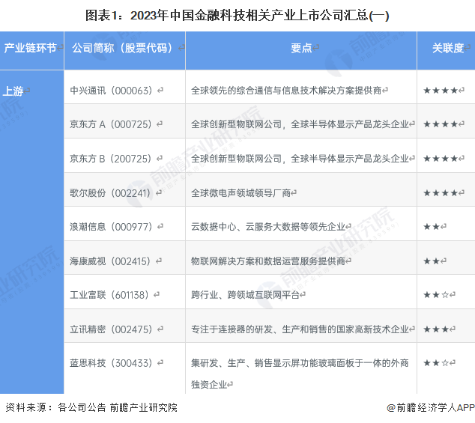Click '物联网解决方案和数据运营服务提供商' text
The width and height of the screenshot is (475, 423).
coord(268,261)
